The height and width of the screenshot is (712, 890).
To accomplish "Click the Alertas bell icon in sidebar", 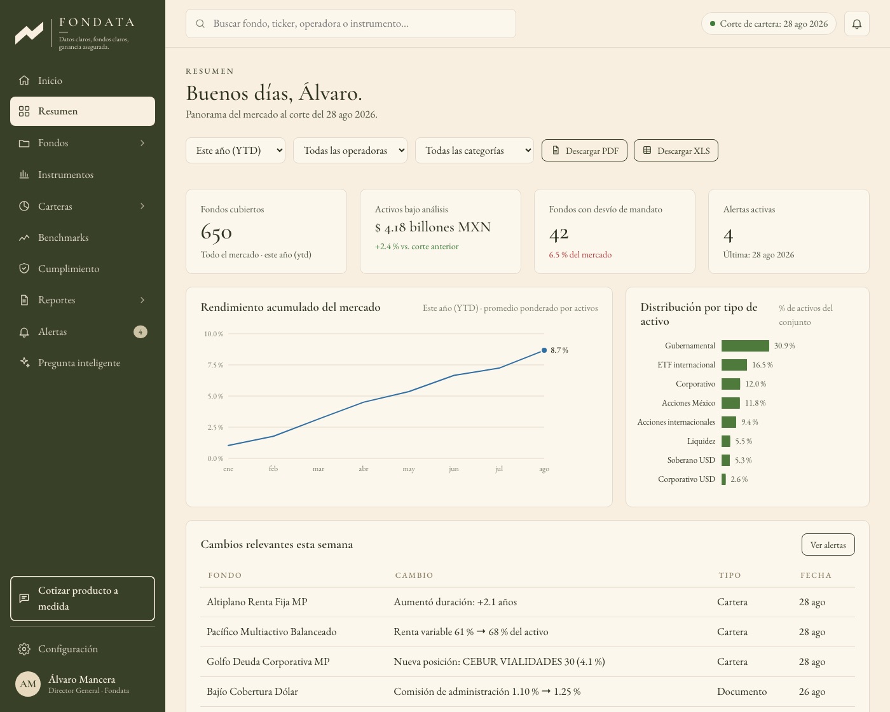I will pos(24,332).
